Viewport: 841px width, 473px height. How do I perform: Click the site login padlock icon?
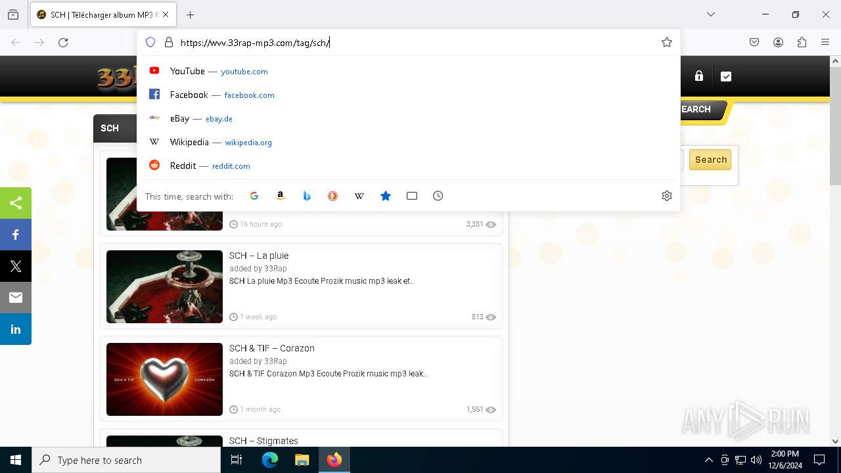[x=699, y=76]
